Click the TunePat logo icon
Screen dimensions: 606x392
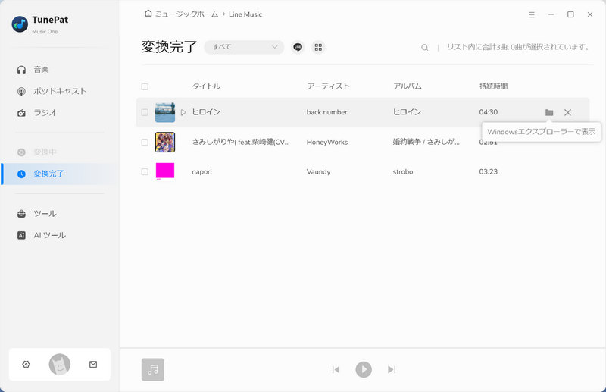point(20,24)
